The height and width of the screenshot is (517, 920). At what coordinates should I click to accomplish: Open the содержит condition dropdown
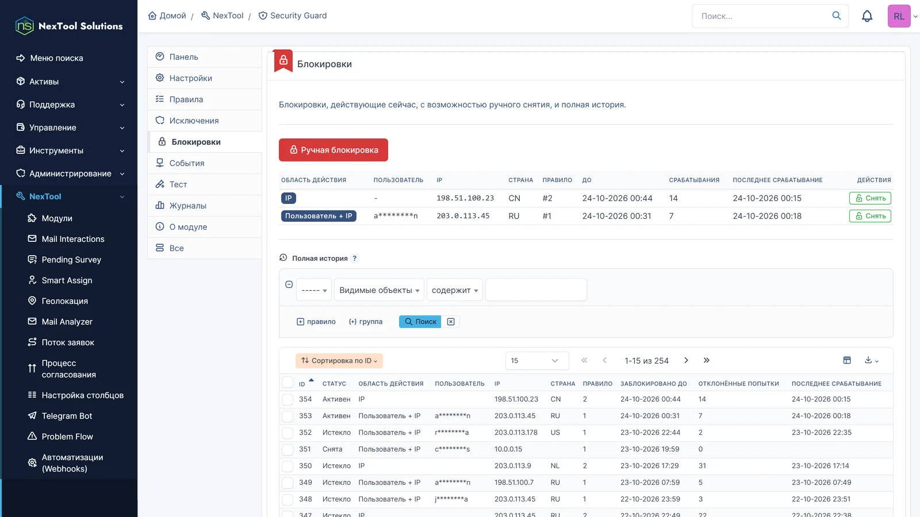tap(454, 290)
